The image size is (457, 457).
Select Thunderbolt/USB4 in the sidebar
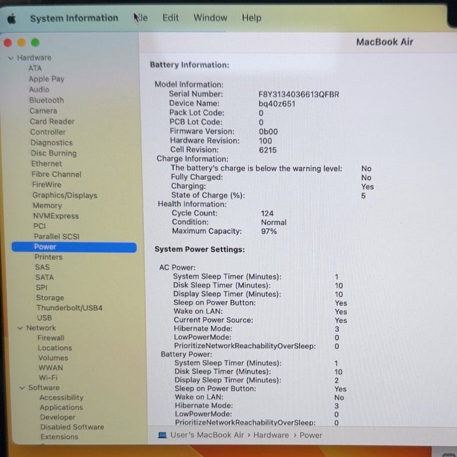(69, 308)
